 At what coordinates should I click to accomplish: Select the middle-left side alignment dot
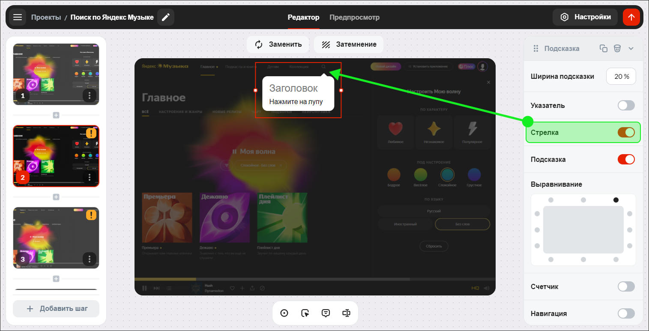[x=537, y=230]
